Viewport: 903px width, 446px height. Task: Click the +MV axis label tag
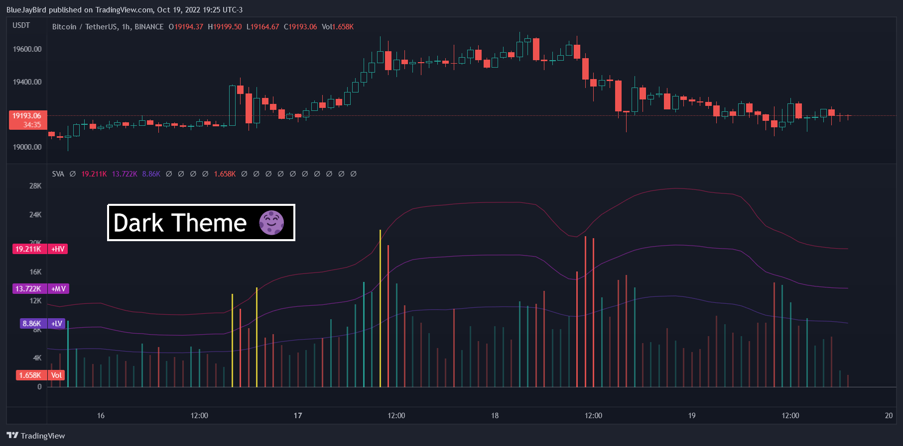58,289
